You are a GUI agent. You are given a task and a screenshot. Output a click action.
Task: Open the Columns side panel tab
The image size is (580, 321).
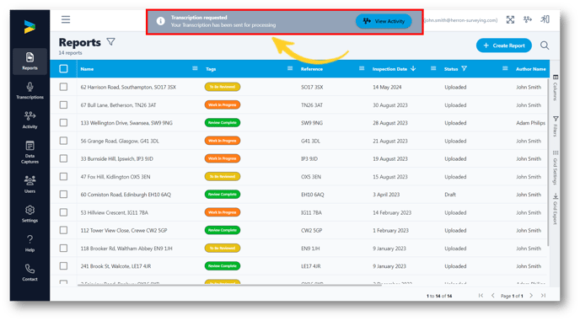pyautogui.click(x=556, y=88)
